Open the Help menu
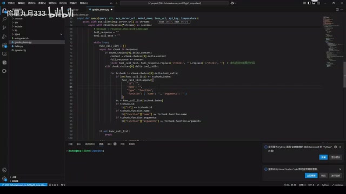This screenshot has width=346, height=194. click(84, 3)
